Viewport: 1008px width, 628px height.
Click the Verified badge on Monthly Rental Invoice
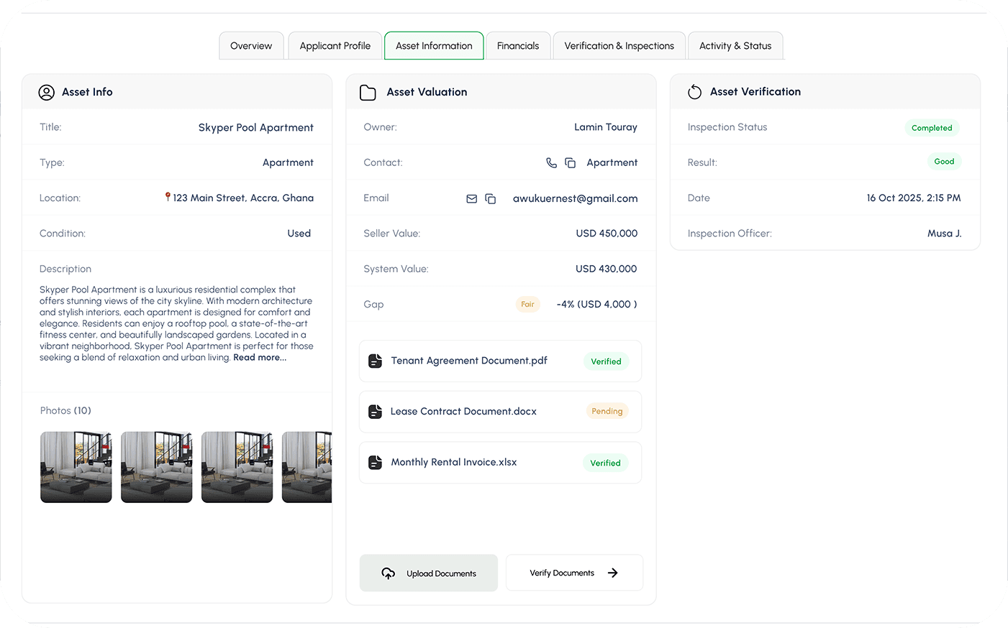pyautogui.click(x=605, y=463)
